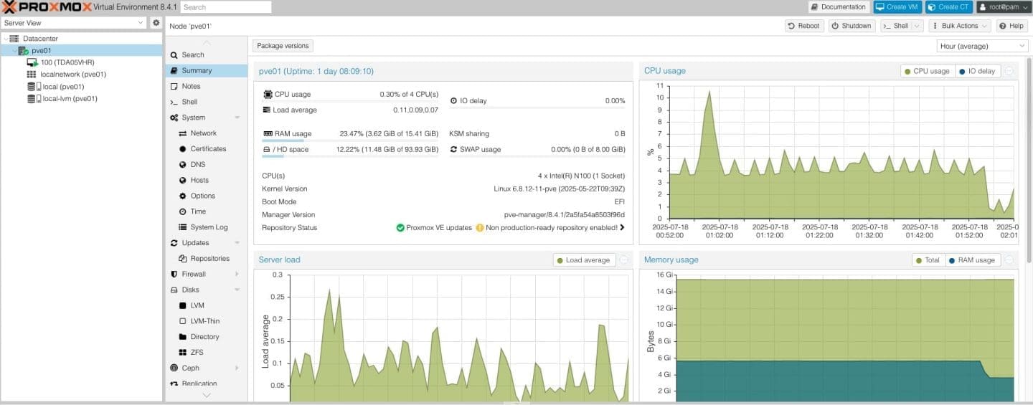Click the top Search input field

[x=225, y=7]
